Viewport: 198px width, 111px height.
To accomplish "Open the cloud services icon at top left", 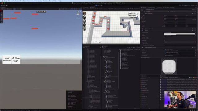I will [6, 5].
